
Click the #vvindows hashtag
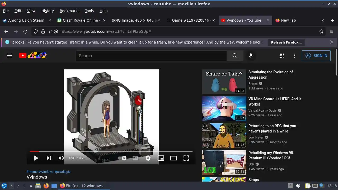(x=46, y=172)
